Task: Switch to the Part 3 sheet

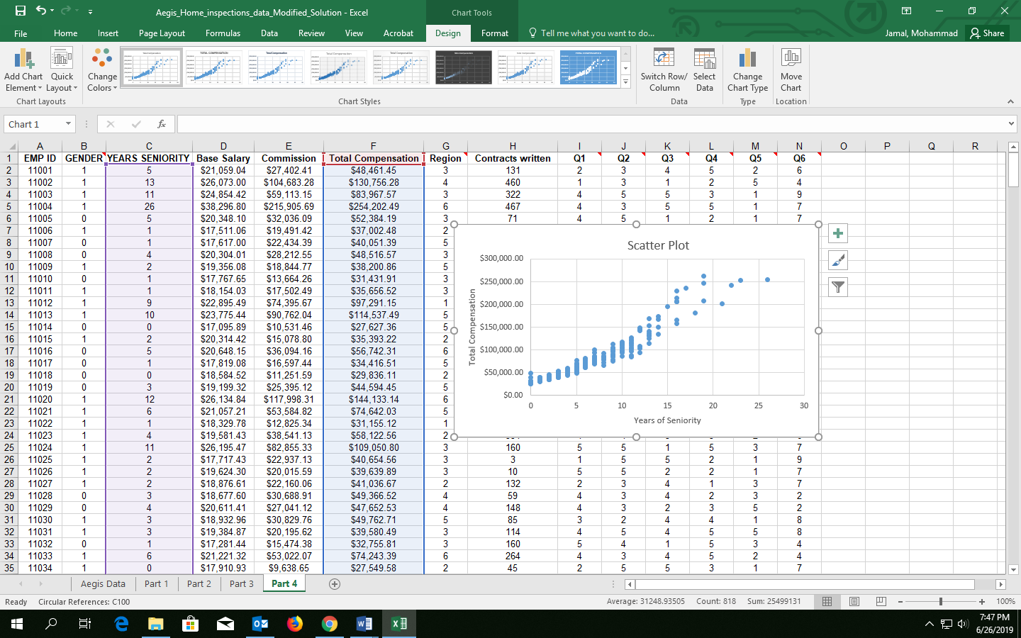Action: (x=241, y=584)
